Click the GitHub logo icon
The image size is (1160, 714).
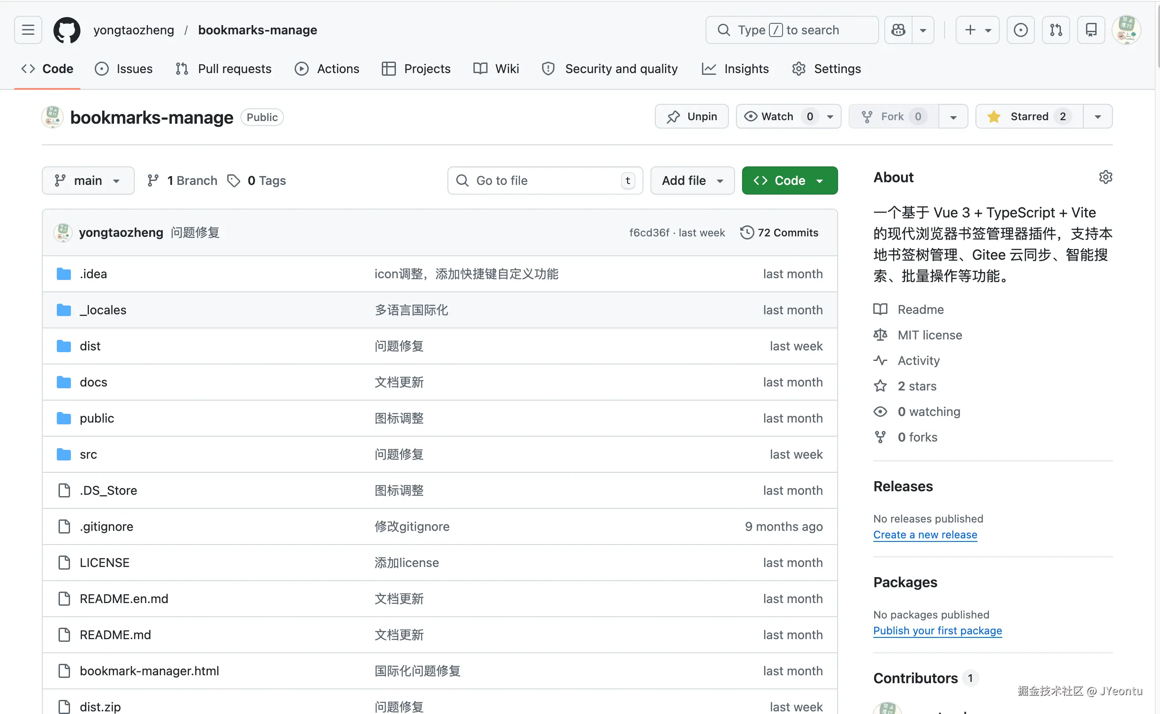pyautogui.click(x=66, y=30)
